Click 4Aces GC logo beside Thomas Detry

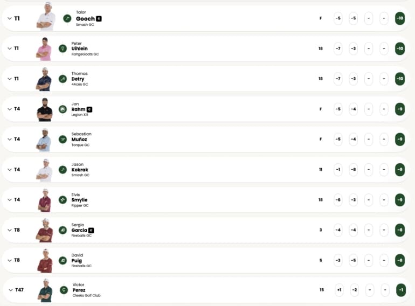click(63, 79)
